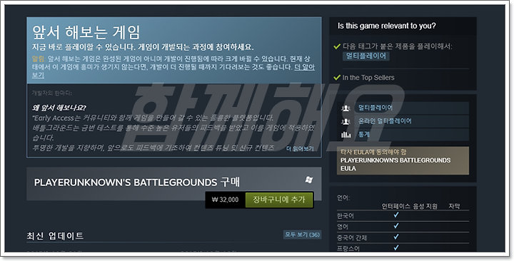Click the Windows platform icon
The image size is (514, 261).
[309, 180]
